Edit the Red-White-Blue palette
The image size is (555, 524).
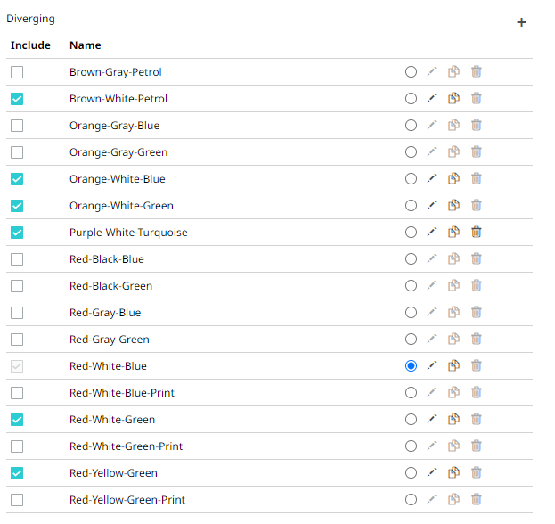[x=431, y=365]
